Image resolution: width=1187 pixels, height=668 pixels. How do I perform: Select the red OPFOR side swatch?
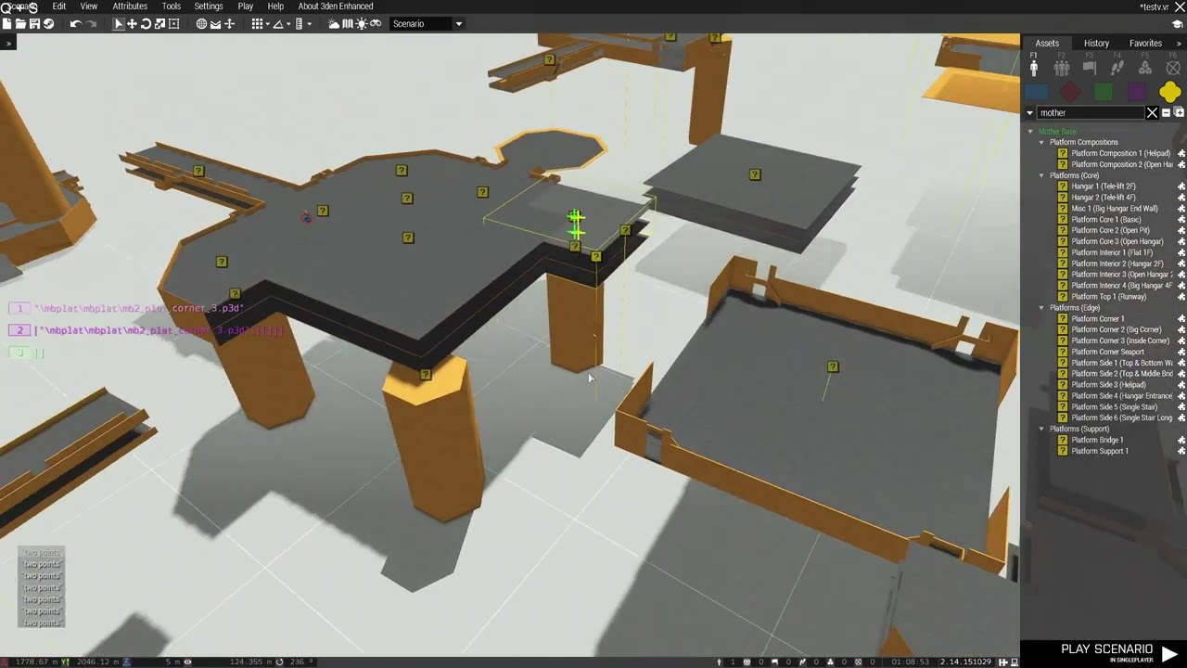click(x=1070, y=92)
